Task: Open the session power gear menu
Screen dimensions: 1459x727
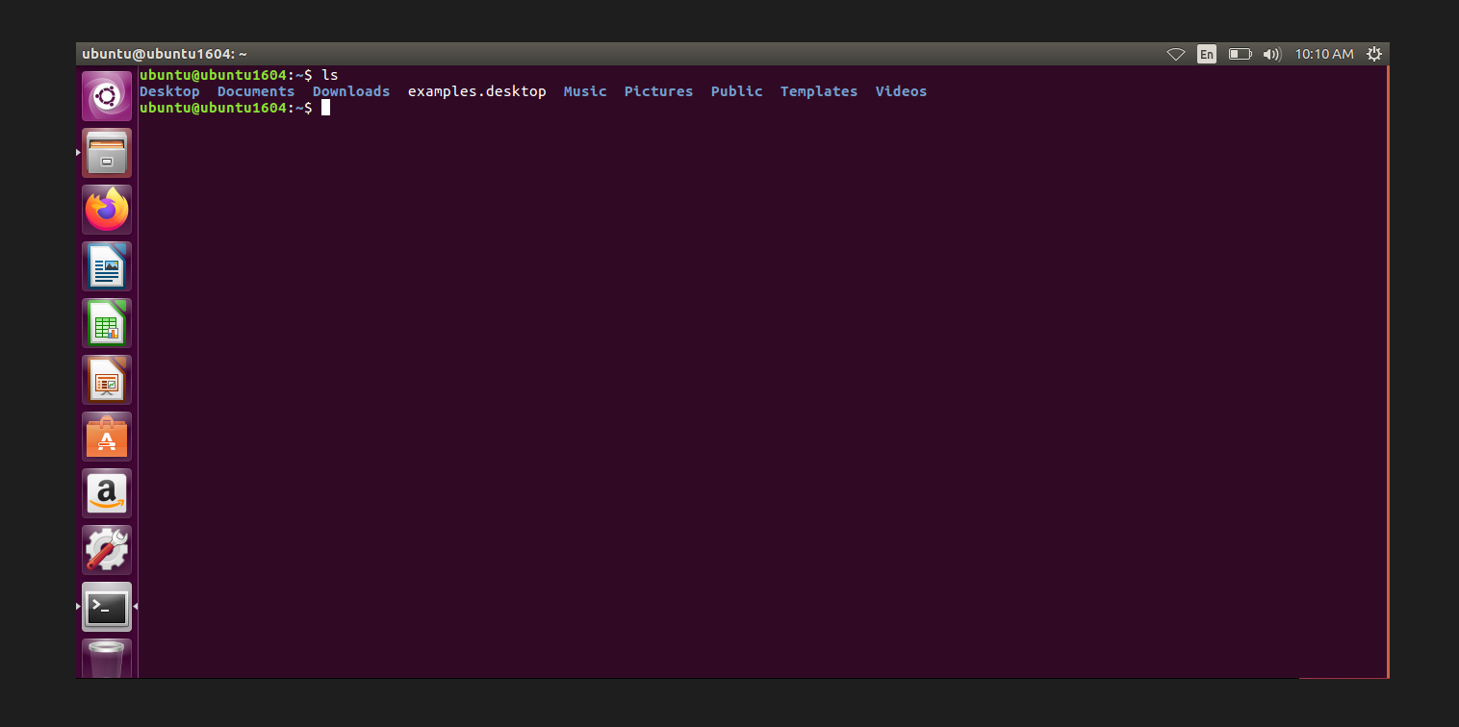Action: coord(1374,55)
